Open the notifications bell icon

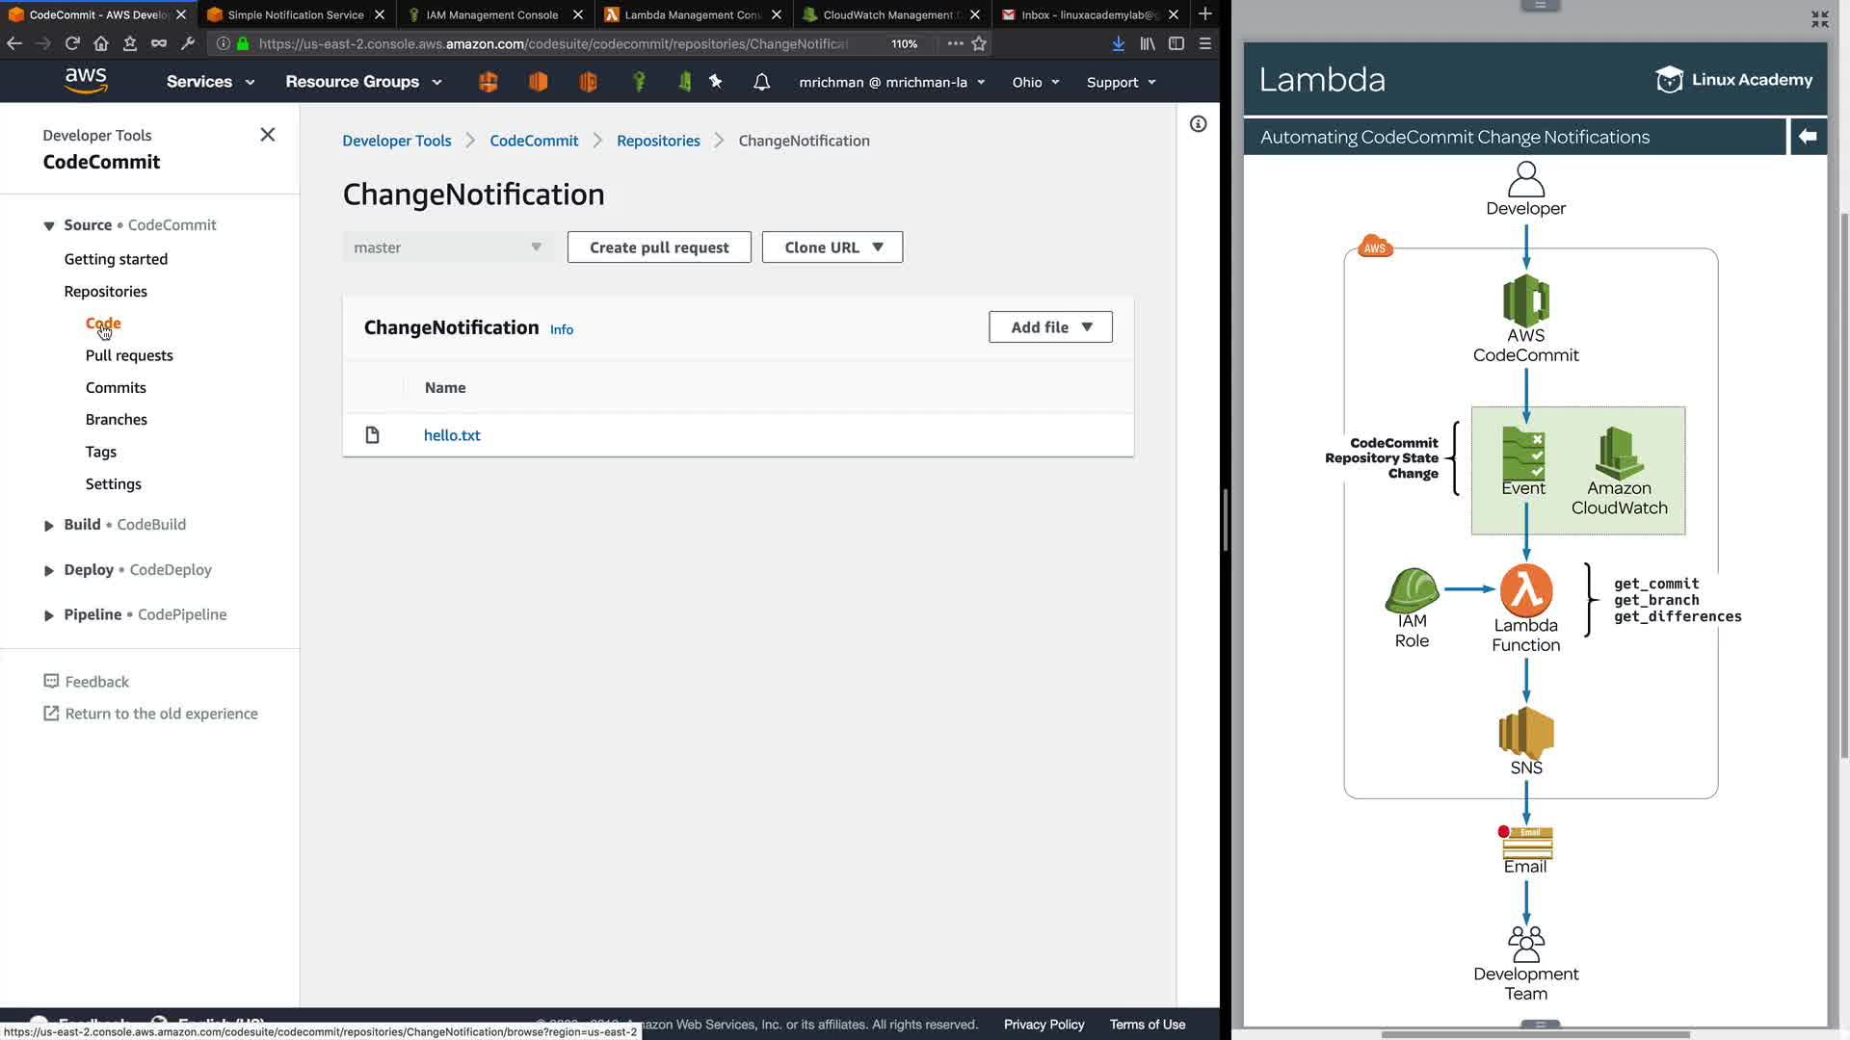click(761, 82)
